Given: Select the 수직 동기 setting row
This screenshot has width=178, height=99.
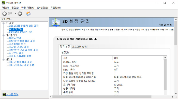Looking at the screenshot, I should coord(113,92).
